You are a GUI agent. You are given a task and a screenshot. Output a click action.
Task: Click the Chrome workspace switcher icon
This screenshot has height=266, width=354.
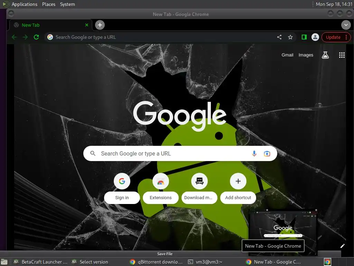(x=327, y=262)
